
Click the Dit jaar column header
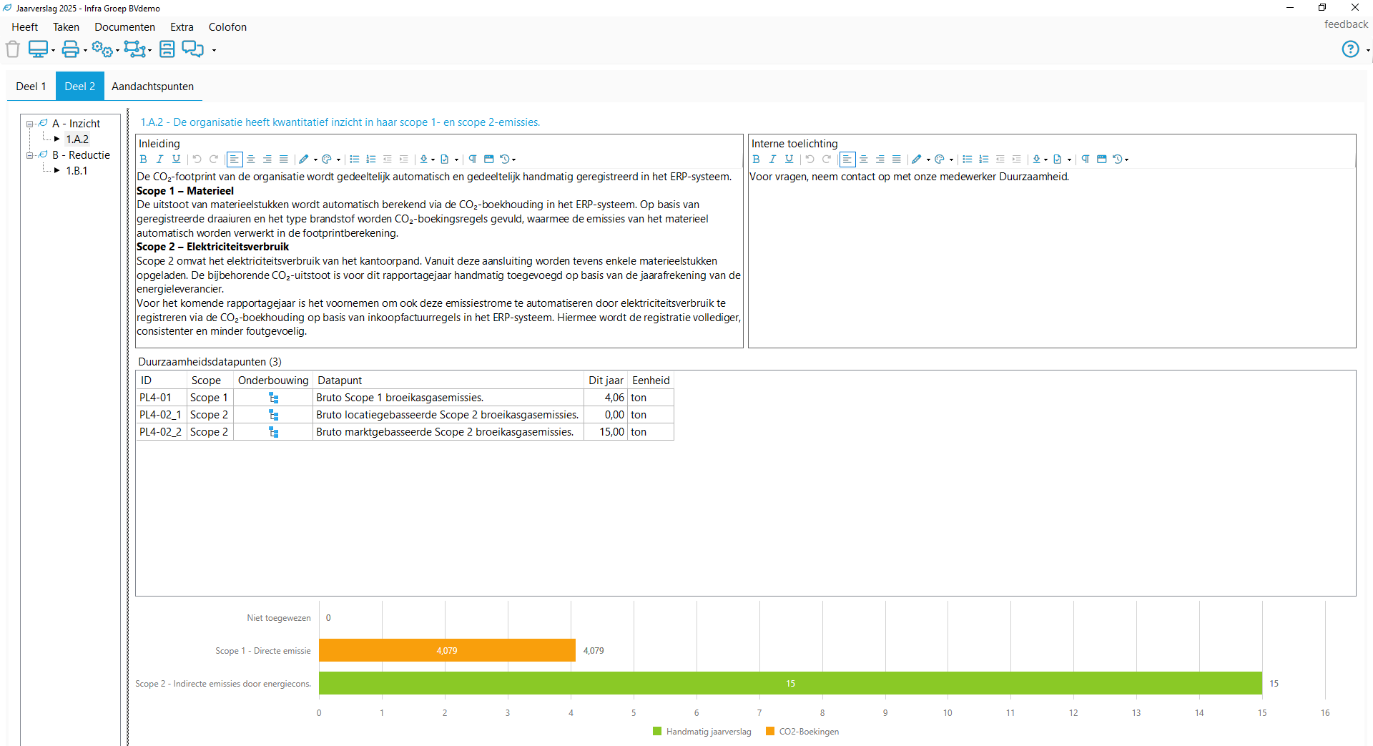606,381
